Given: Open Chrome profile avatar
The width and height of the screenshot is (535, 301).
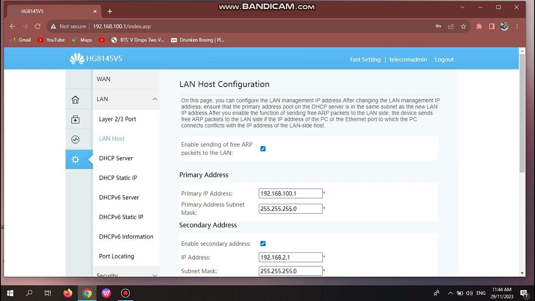Looking at the screenshot, I should click(504, 26).
